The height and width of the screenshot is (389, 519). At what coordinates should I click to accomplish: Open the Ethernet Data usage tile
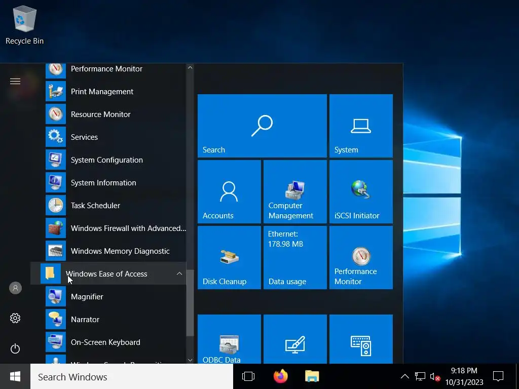295,257
